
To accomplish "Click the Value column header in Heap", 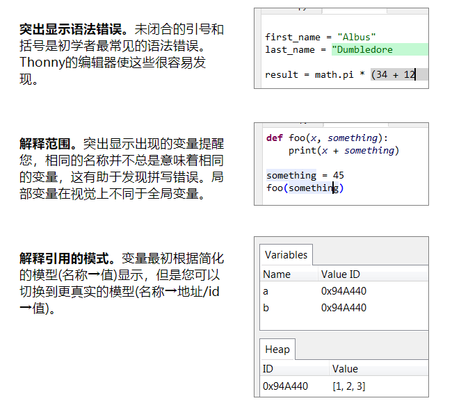I will 345,369.
